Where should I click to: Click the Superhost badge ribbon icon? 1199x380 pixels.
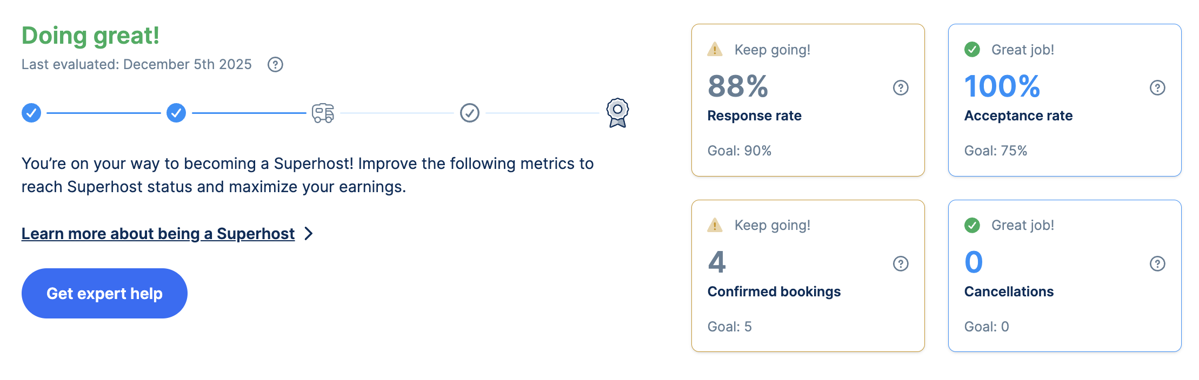point(617,112)
